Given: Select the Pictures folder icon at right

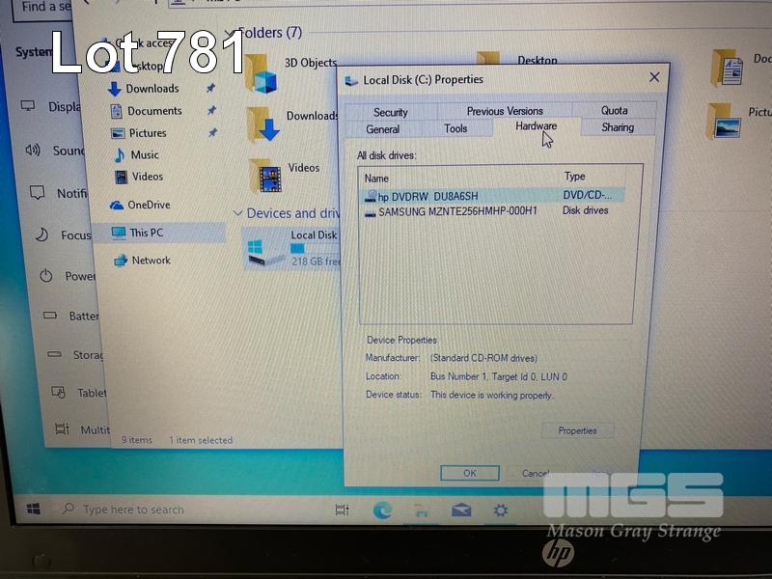Looking at the screenshot, I should pos(723,122).
